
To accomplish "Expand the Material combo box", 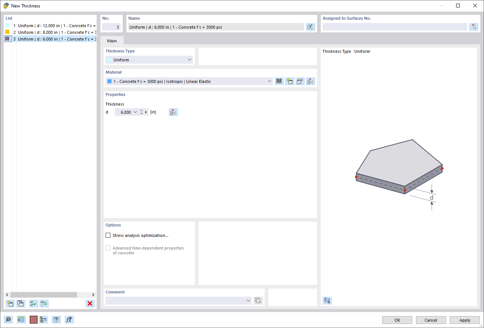I will [x=270, y=81].
